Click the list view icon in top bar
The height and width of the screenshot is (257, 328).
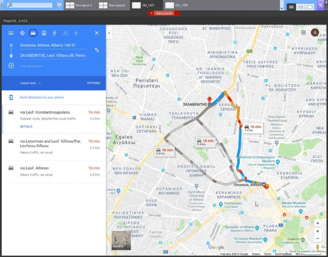291,7
